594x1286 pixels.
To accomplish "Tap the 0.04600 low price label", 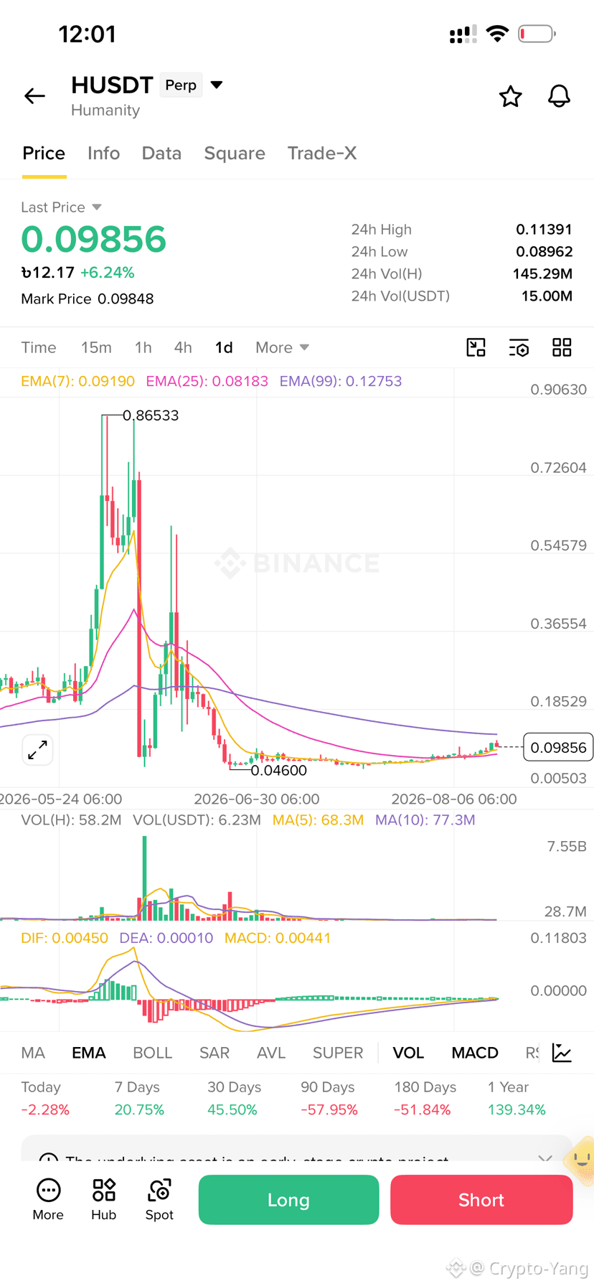I will click(278, 771).
